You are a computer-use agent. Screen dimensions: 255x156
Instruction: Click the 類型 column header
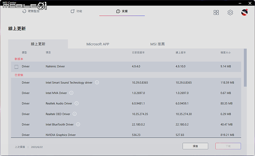coord(24,53)
